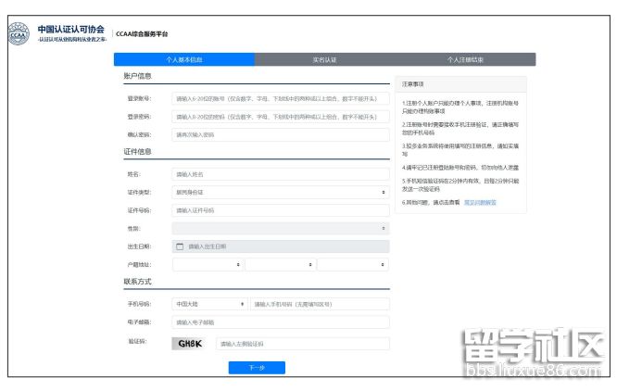
Task: Refresh the GH8K captcha image
Action: (190, 343)
